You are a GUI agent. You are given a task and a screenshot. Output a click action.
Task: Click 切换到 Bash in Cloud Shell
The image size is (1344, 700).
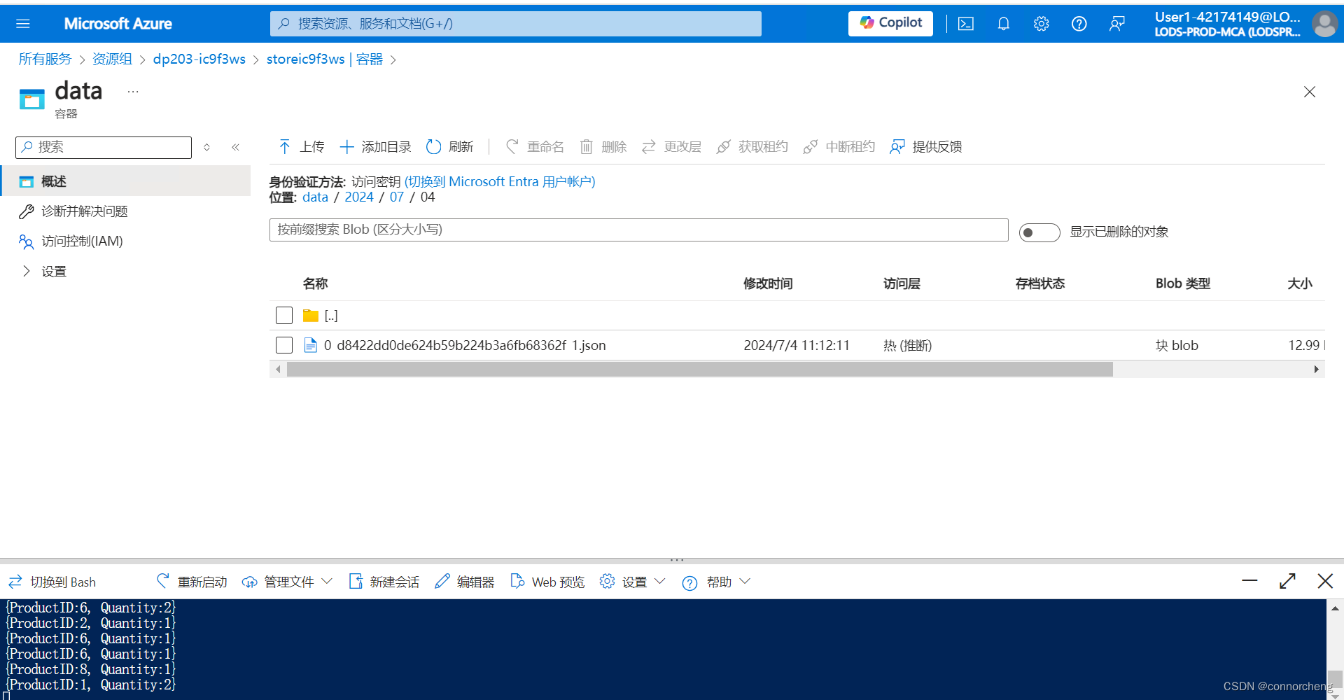[52, 582]
